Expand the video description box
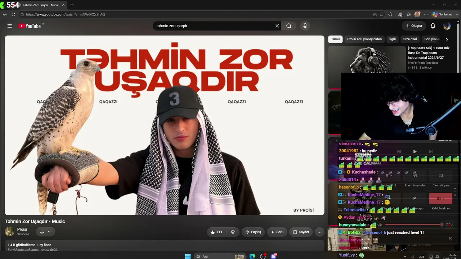This screenshot has width=461, height=259. click(165, 246)
